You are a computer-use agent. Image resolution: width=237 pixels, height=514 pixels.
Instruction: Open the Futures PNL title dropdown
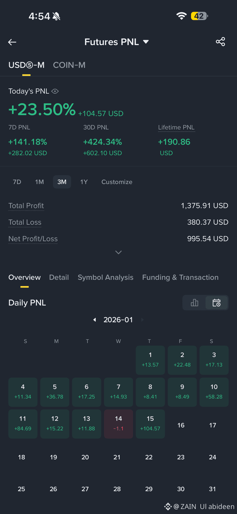click(117, 42)
